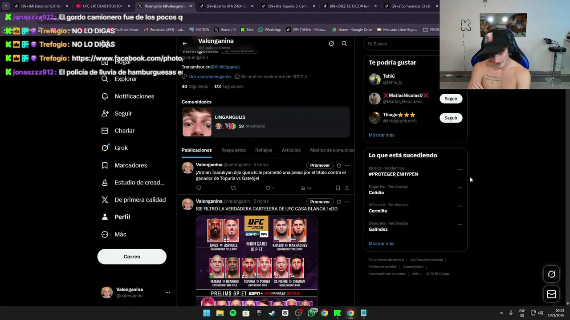570x320 pixels.
Task: Open options for Carmiña trend
Action: click(460, 206)
